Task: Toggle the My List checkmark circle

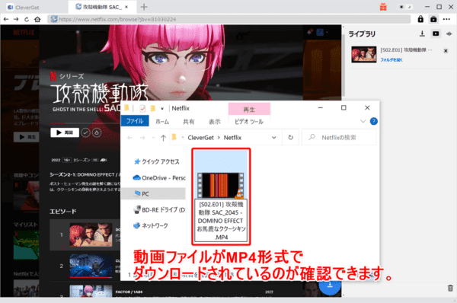Action: (x=85, y=133)
